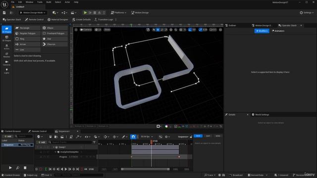
Task: Save the current level
Action: click(x=4, y=13)
